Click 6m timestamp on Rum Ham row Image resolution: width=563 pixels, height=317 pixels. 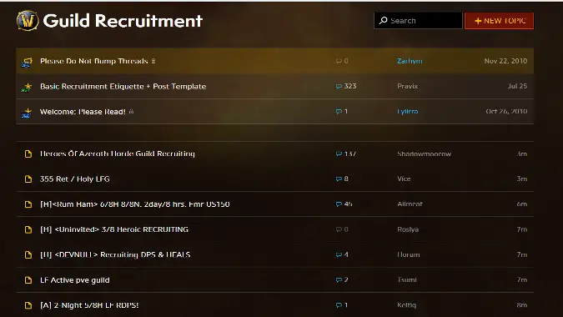(521, 204)
